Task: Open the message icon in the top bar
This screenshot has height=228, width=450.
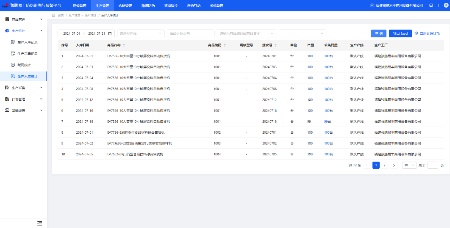Action: 431,6
